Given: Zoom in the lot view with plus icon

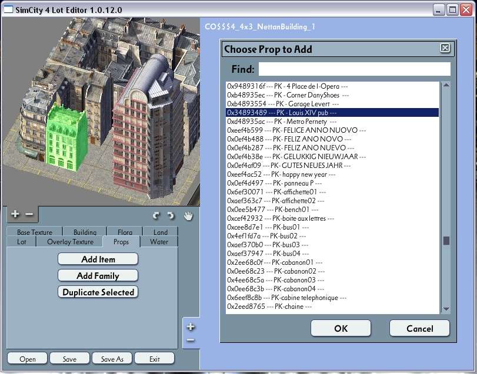Looking at the screenshot, I should point(15,214).
